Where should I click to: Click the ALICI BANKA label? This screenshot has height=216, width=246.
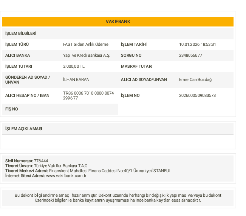click(17, 55)
